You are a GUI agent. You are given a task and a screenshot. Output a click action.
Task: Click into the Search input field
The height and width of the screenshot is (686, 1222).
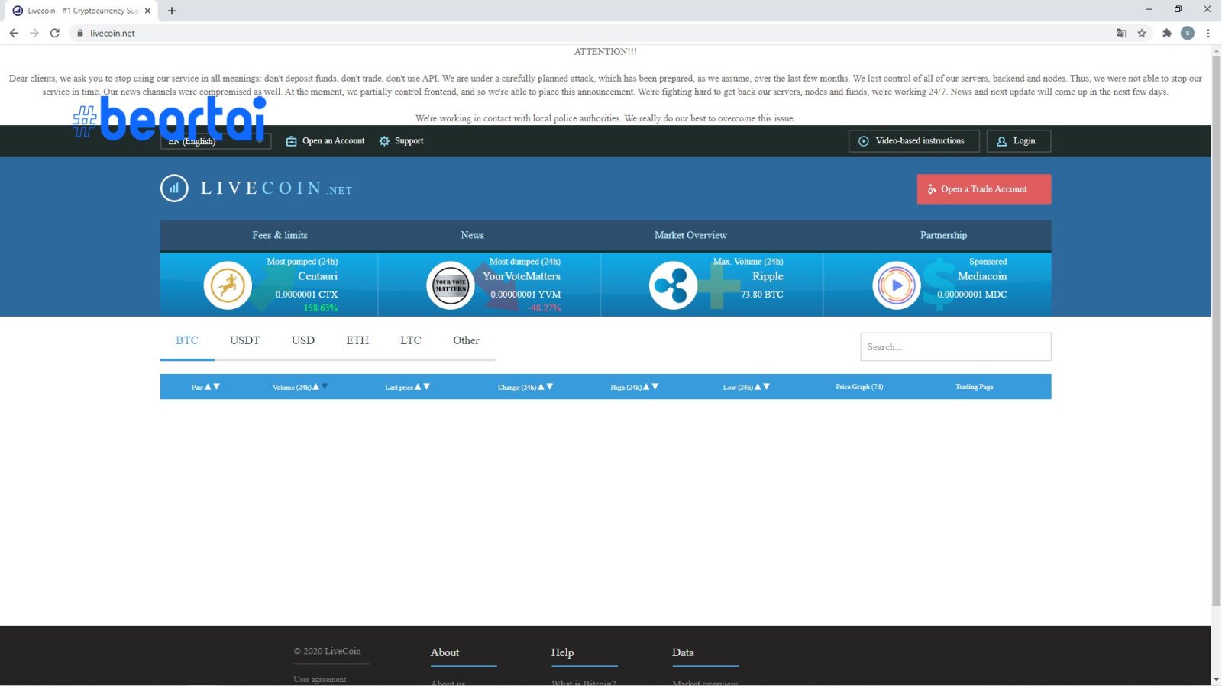point(955,347)
